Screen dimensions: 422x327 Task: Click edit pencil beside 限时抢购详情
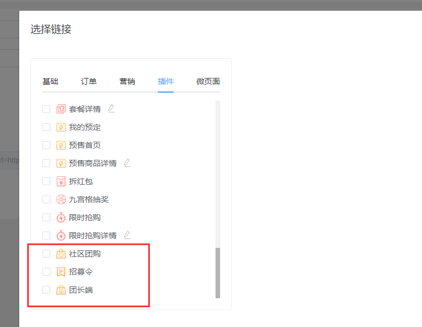coord(127,235)
